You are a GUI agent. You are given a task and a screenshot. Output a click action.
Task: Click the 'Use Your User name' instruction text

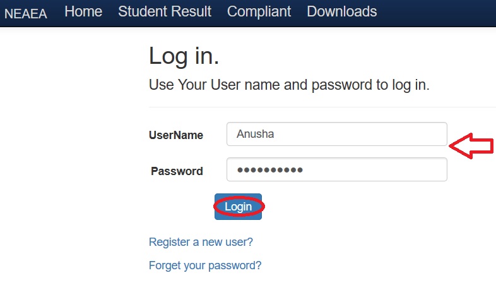point(289,85)
